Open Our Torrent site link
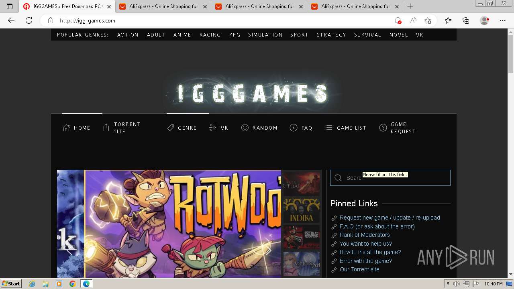This screenshot has height=289, width=514. point(359,269)
